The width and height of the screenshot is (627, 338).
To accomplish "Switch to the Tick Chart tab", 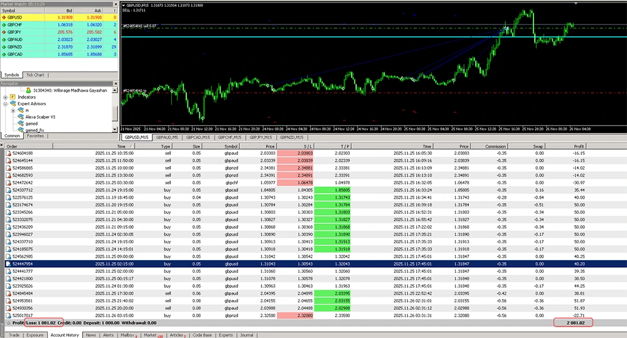I will [35, 75].
